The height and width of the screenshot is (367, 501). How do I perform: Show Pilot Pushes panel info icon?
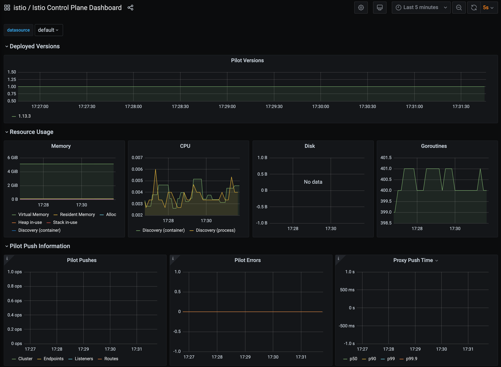(7, 258)
